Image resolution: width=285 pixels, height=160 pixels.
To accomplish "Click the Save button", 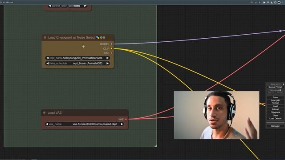I will (x=275, y=98).
